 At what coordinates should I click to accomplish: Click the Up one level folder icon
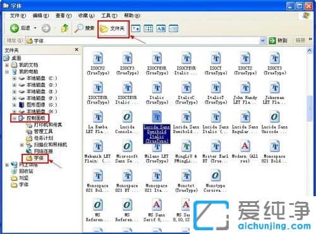point(65,28)
